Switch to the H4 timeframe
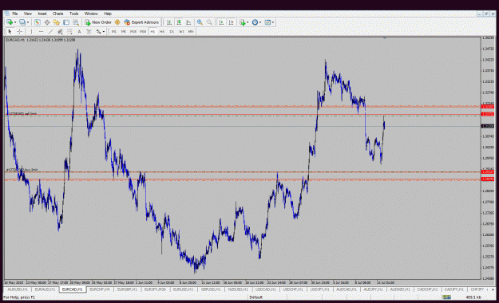 tap(162, 31)
